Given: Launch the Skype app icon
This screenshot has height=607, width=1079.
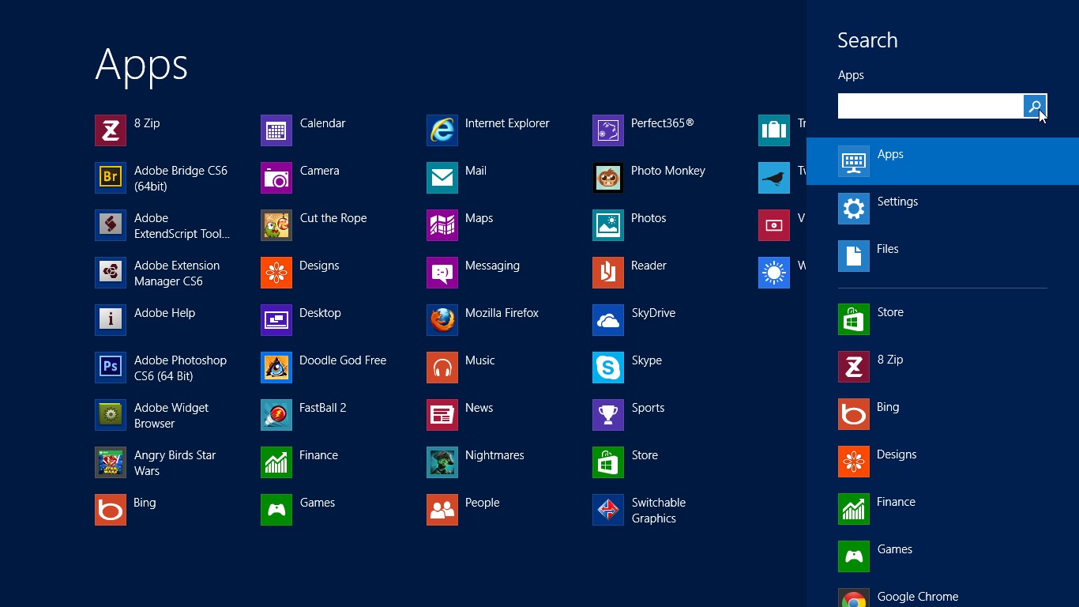Looking at the screenshot, I should click(x=608, y=368).
